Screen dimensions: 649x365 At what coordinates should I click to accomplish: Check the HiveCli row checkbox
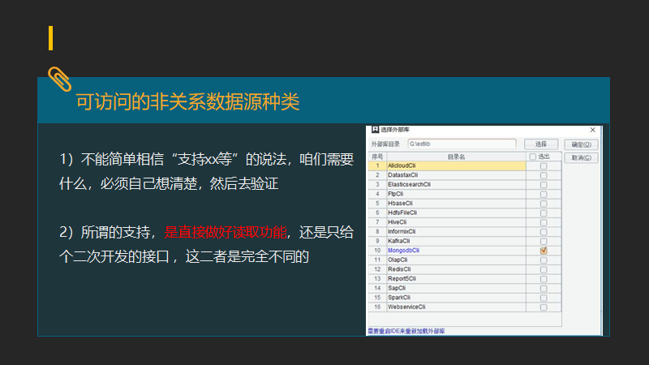[x=544, y=222]
